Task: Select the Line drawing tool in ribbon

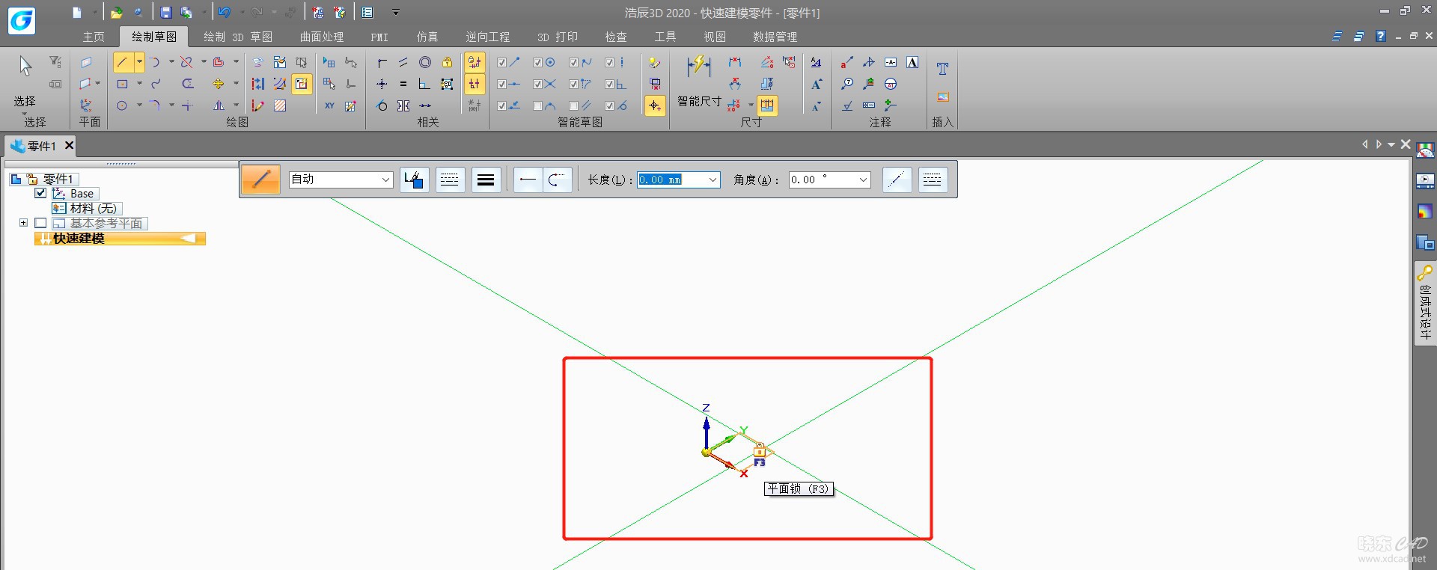Action: coord(123,62)
